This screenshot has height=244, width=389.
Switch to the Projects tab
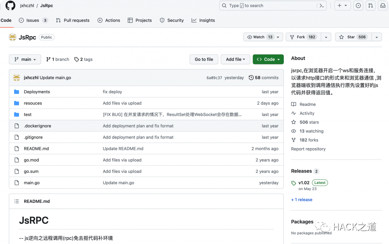pyautogui.click(x=140, y=21)
